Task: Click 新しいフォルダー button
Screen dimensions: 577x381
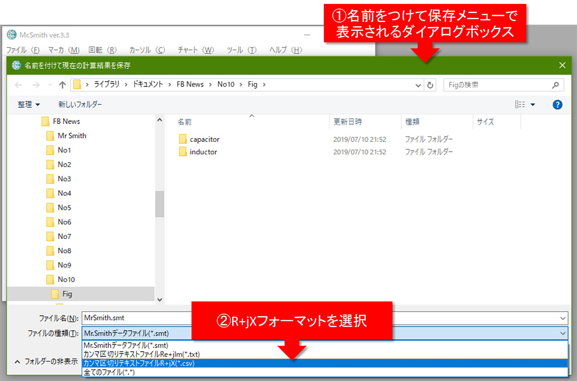Action: click(80, 104)
